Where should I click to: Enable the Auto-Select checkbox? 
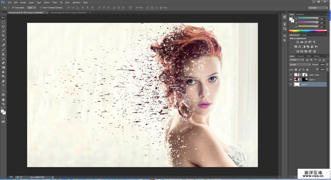13,8
